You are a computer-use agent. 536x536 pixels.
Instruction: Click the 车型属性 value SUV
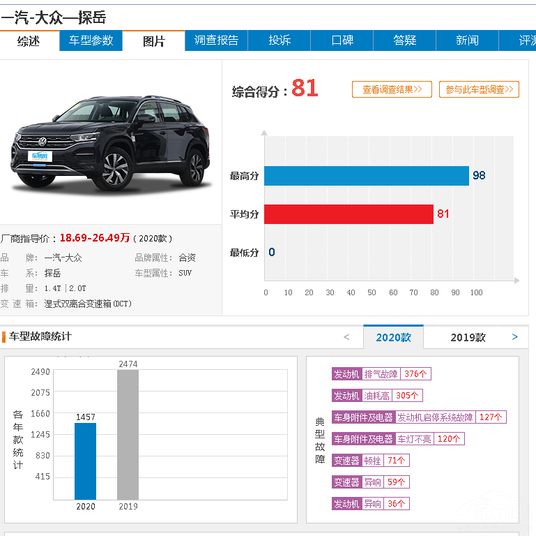pyautogui.click(x=185, y=273)
